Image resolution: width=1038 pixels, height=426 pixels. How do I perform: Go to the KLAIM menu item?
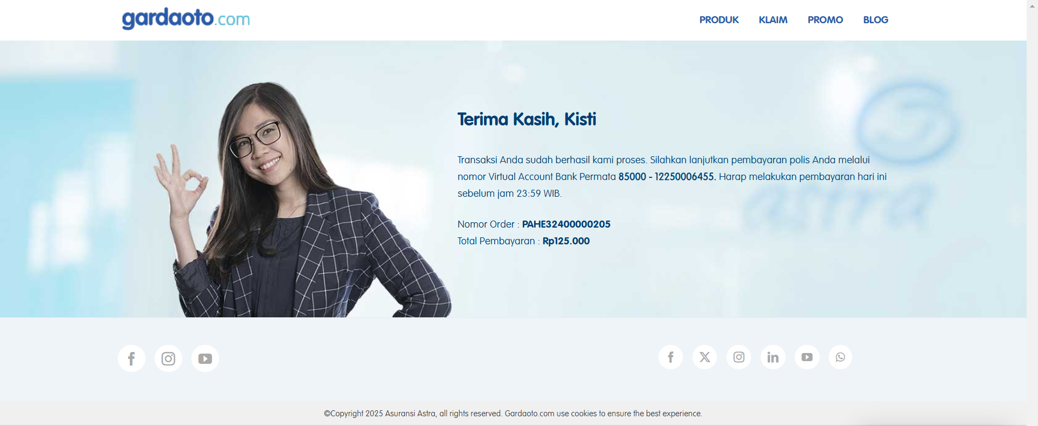pyautogui.click(x=773, y=20)
